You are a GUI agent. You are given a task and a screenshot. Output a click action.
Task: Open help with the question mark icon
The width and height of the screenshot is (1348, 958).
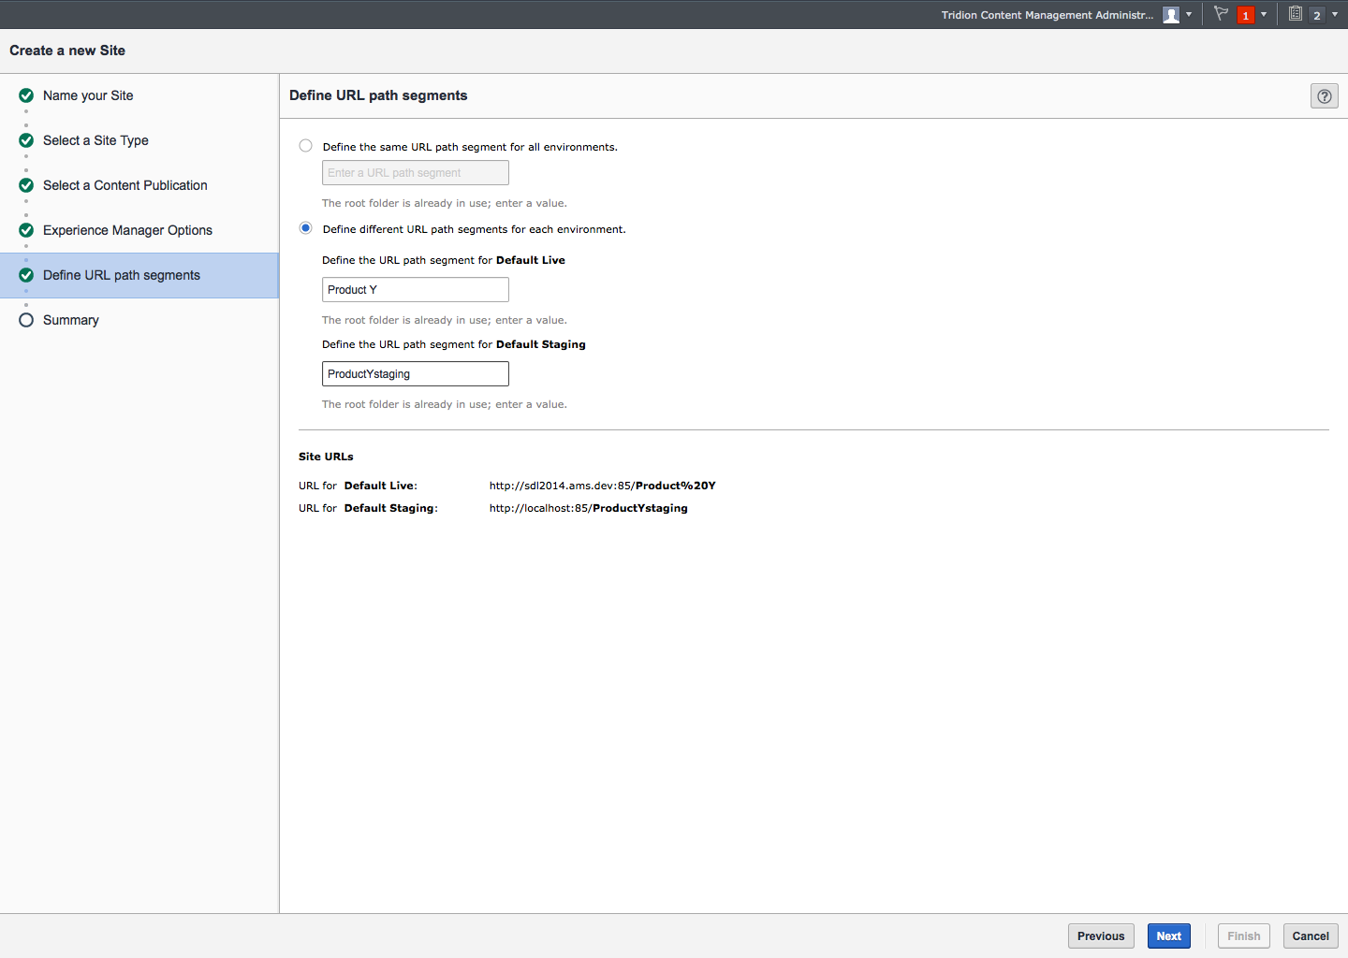[1324, 95]
